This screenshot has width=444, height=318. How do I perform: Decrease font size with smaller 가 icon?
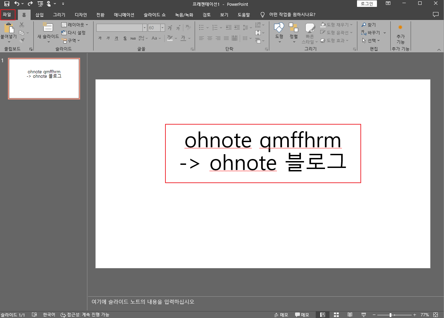click(178, 28)
